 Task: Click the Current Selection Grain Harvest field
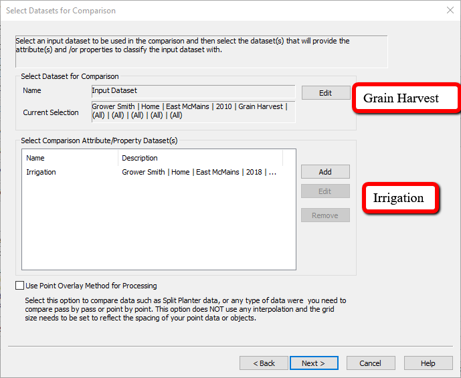(193, 112)
